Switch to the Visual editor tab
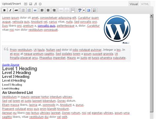The image size is (156, 119). [134, 4]
